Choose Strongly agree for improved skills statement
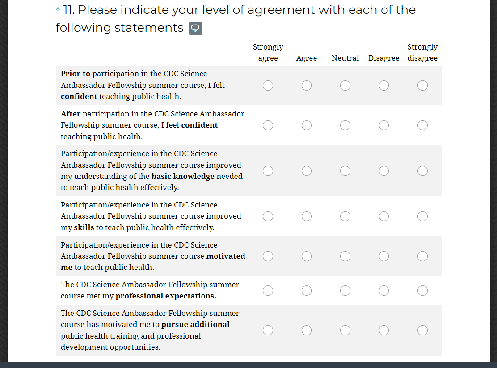 tap(268, 216)
